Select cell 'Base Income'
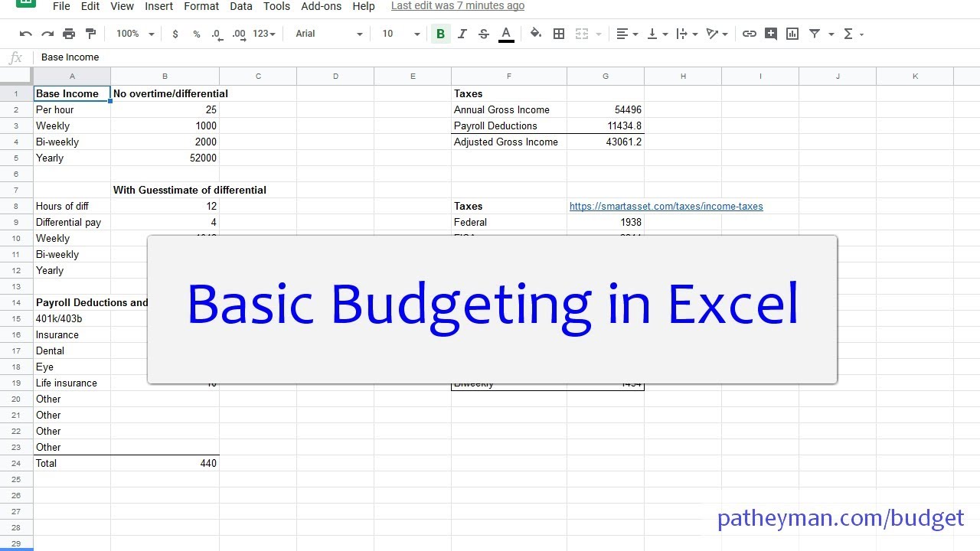Viewport: 980px width, 551px height. point(72,93)
